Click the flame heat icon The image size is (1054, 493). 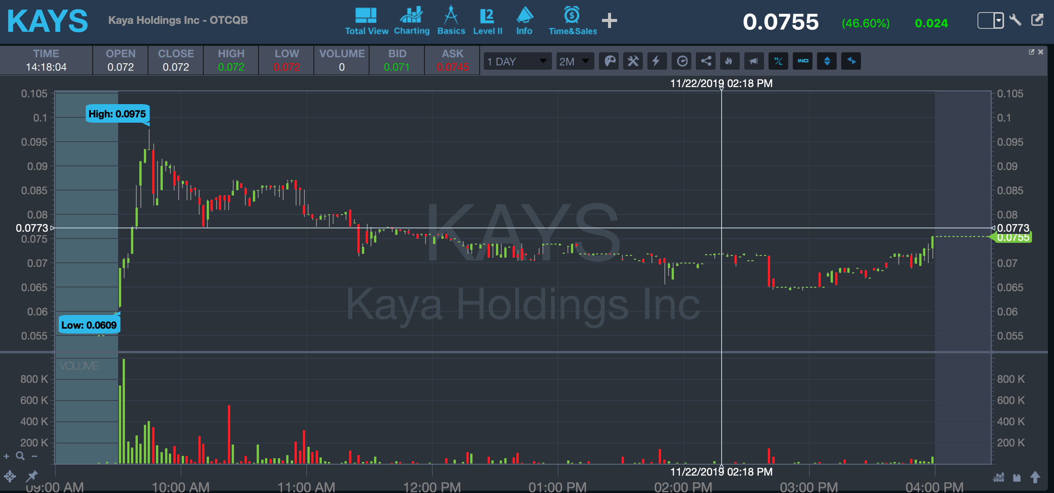pos(729,61)
